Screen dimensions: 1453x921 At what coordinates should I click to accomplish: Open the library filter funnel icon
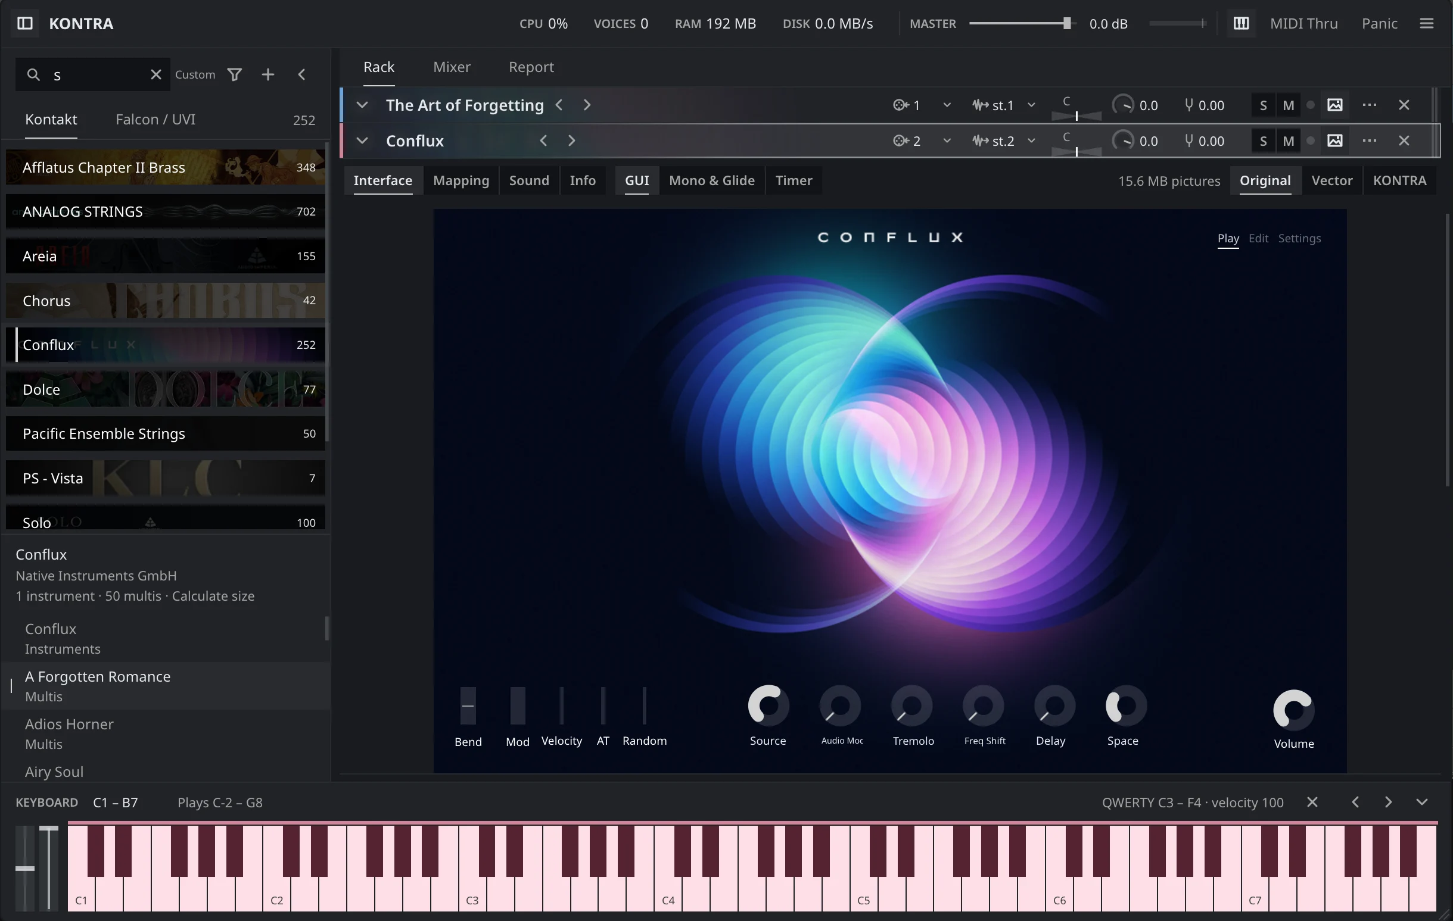coord(234,74)
